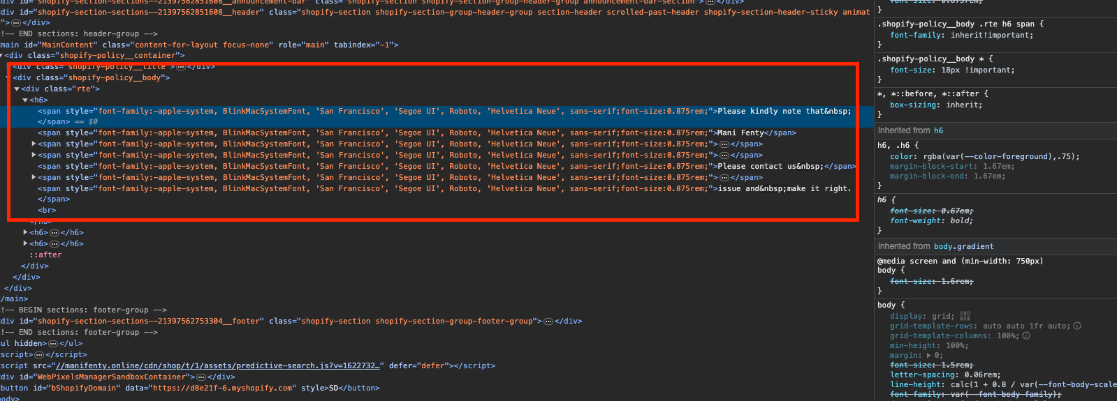The height and width of the screenshot is (401, 1117).
Task: Click info icon next to grid-template-columns
Action: (1026, 335)
